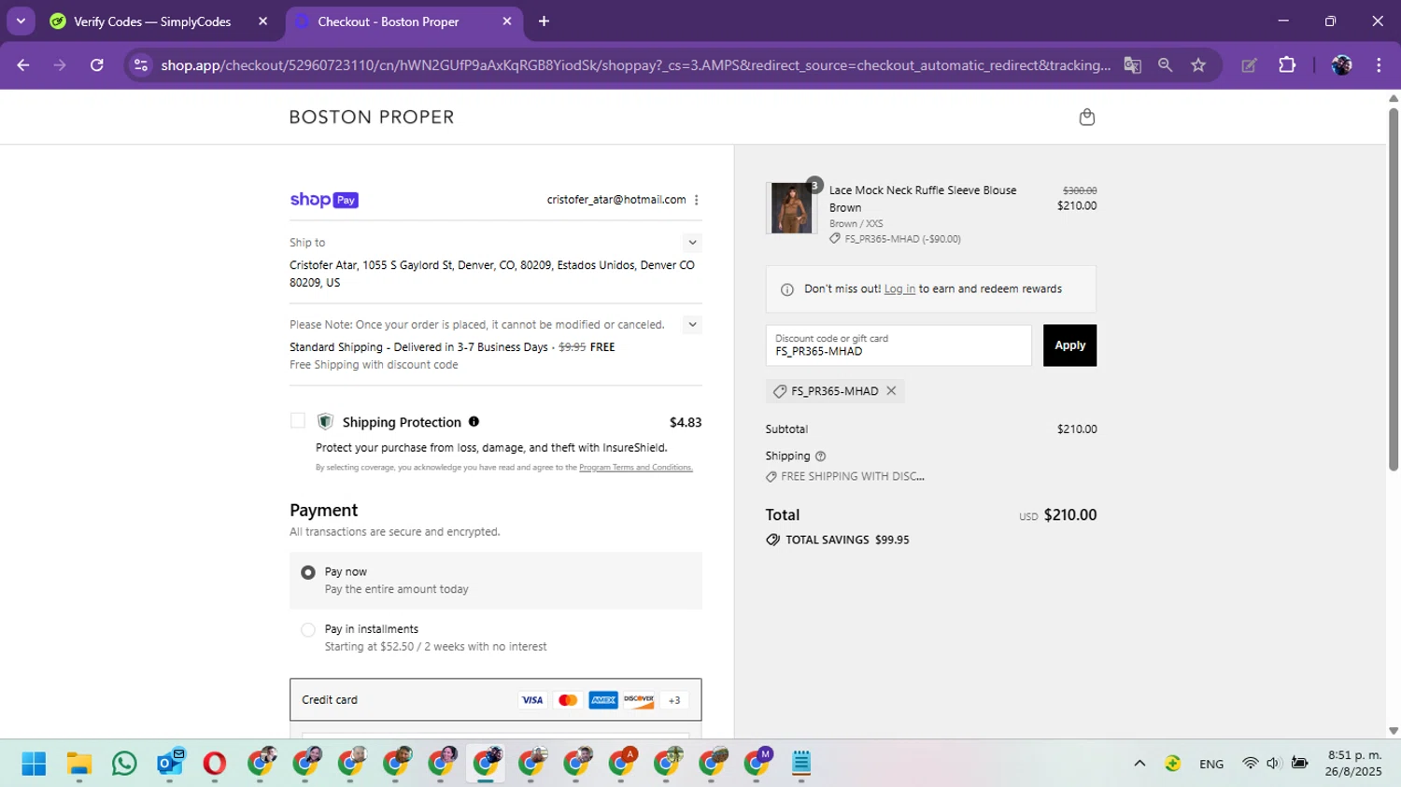Open Opera browser from the taskbar
1401x787 pixels.
click(x=215, y=764)
